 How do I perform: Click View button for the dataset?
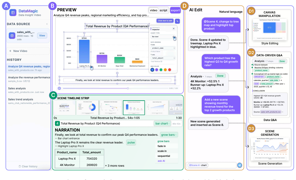(42, 35)
